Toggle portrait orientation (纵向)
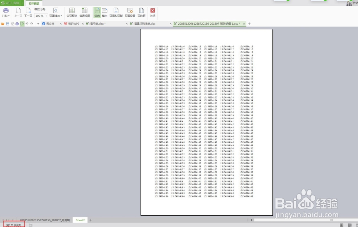The image size is (358, 227). 97,12
